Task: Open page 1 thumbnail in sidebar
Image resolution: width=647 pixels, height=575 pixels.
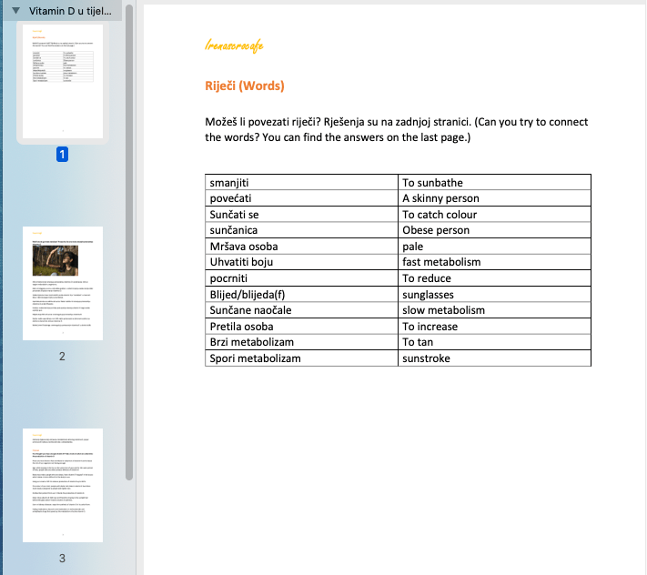Action: (x=62, y=81)
